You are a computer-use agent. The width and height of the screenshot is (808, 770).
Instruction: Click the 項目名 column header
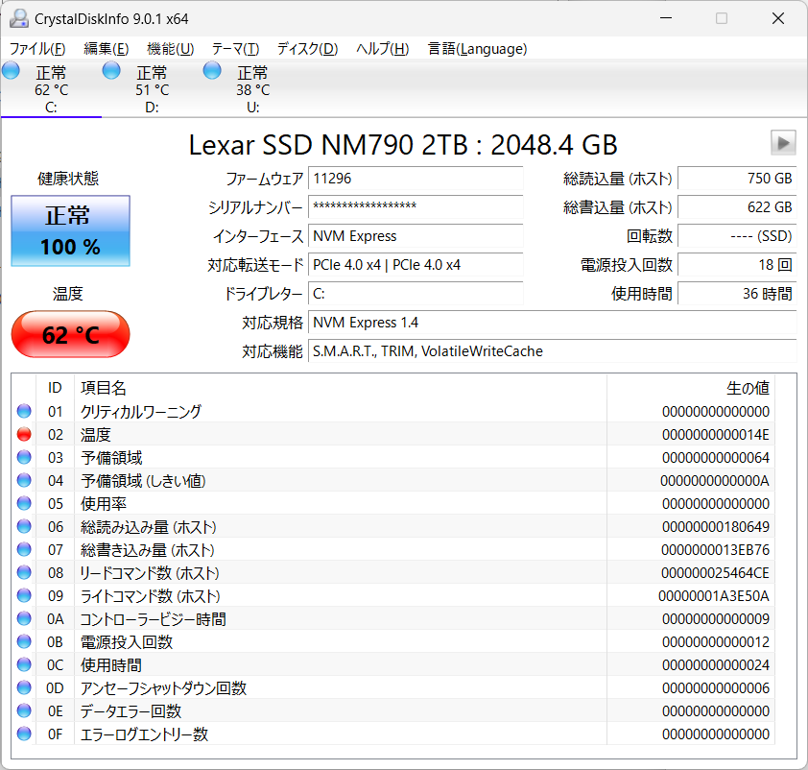340,388
